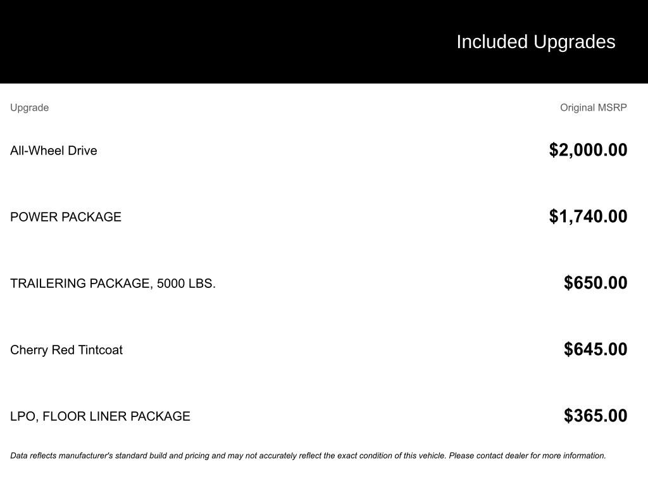Select the Cherry Red Tintcoat upgrade
648x486 pixels.
click(x=66, y=350)
